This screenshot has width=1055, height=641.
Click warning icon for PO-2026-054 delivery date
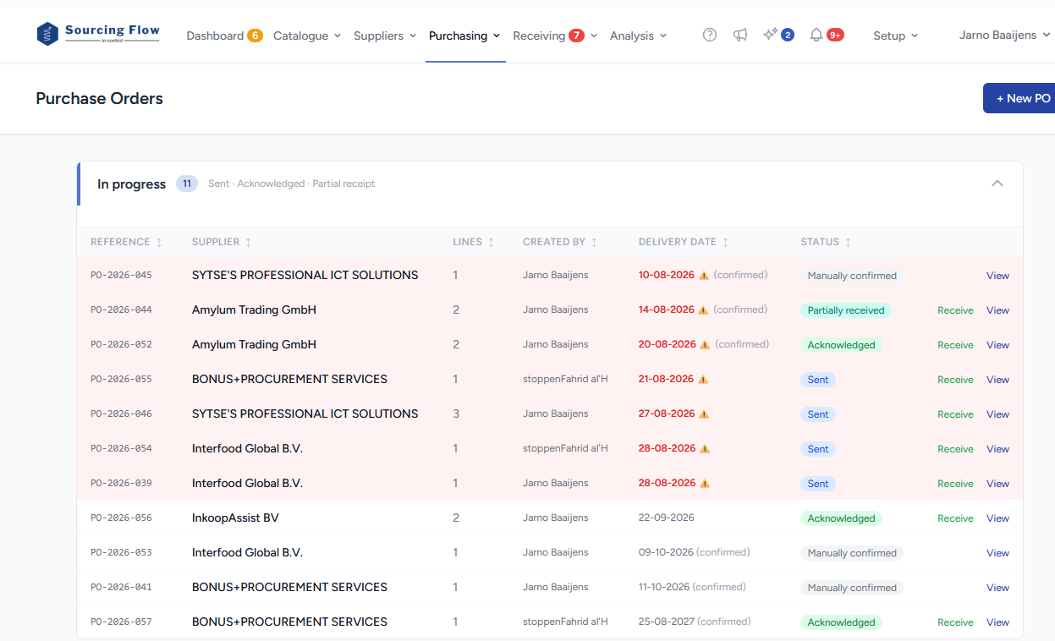click(705, 449)
